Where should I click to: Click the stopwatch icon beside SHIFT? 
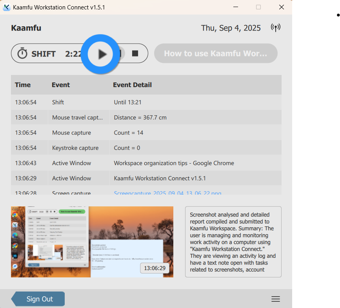pos(22,53)
